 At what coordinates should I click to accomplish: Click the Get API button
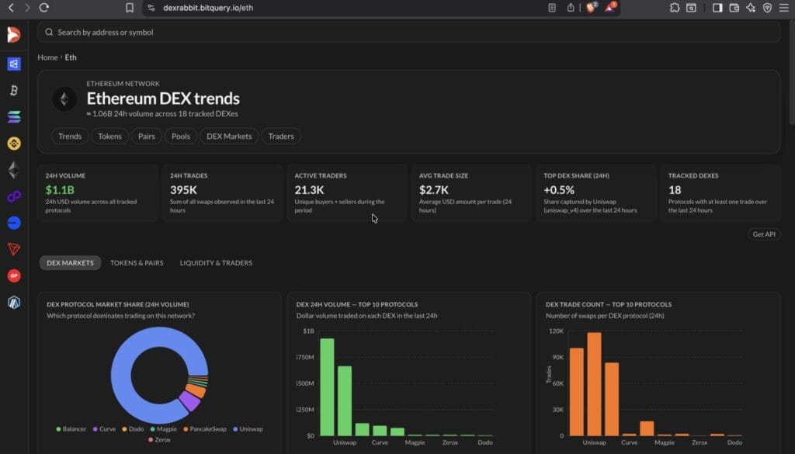tap(764, 234)
